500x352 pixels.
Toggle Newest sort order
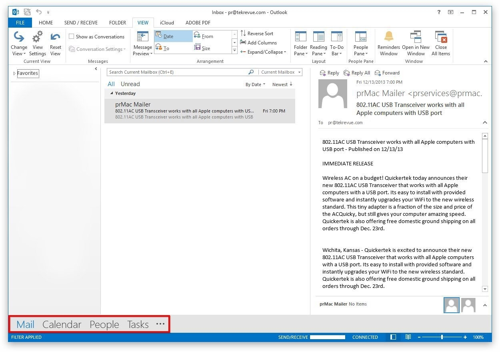coord(282,84)
